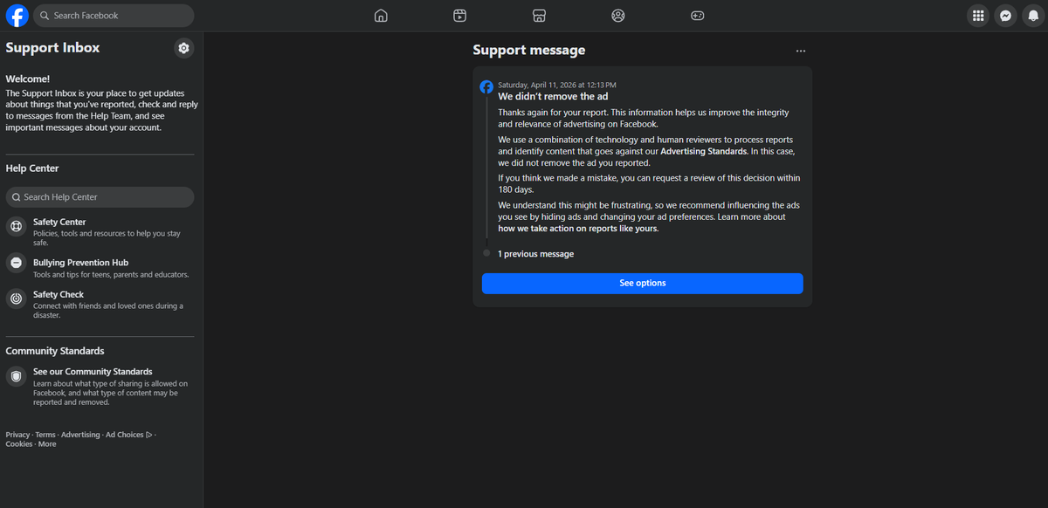Open Support Inbox settings gear
Screen dimensions: 1048x508
(183, 48)
